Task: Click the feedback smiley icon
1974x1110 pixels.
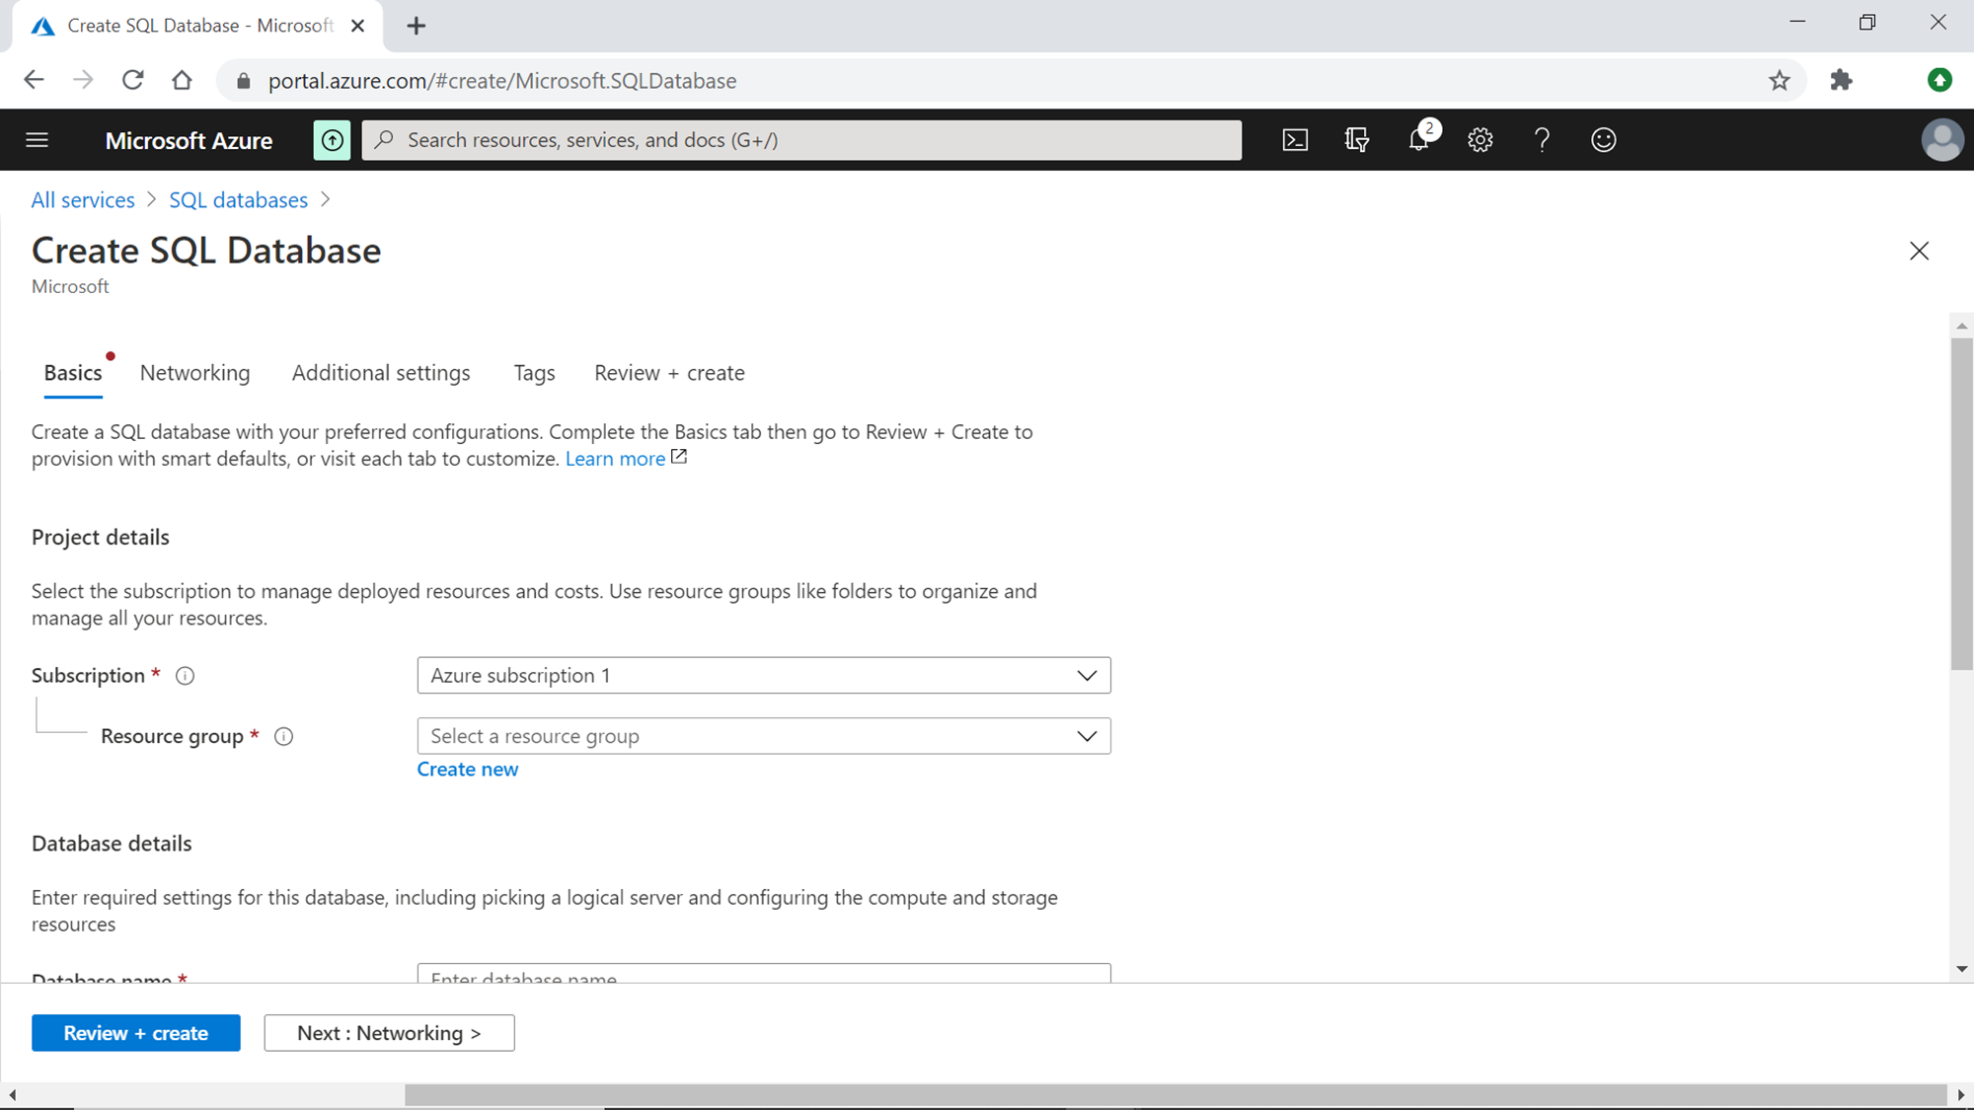Action: [1603, 140]
